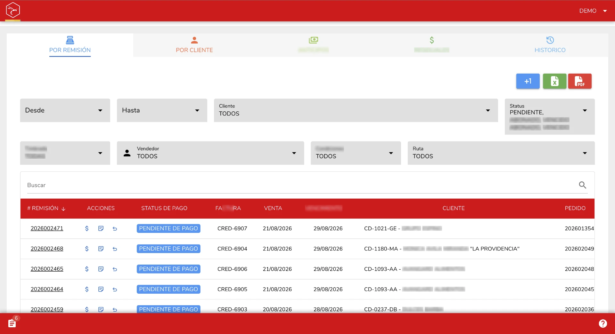Click the search magnifier icon
The width and height of the screenshot is (615, 334).
tap(583, 185)
